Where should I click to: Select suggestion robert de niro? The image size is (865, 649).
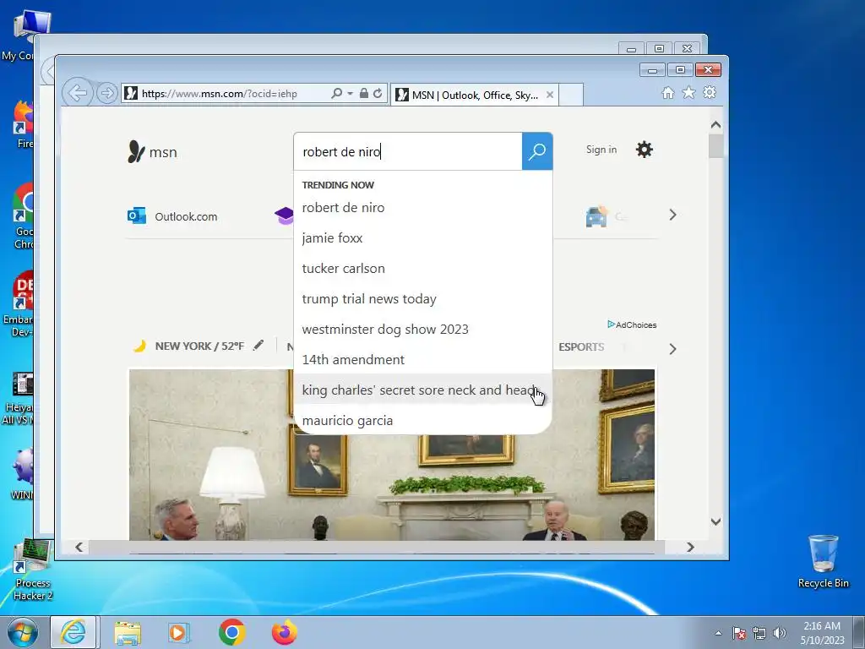click(422, 208)
